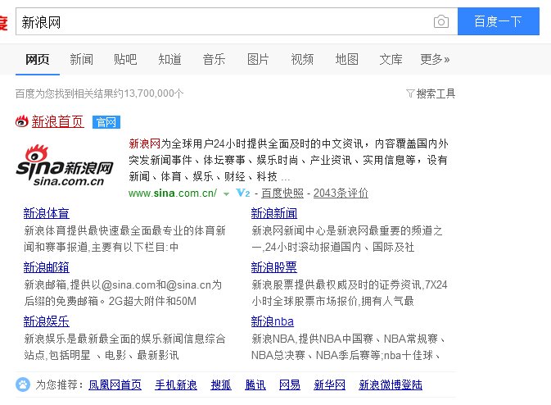Click the 官网 official site badge
551x405 pixels.
point(106,122)
